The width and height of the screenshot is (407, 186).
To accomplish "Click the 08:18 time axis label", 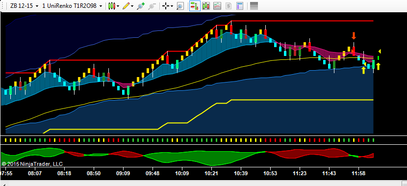I will point(64,173).
